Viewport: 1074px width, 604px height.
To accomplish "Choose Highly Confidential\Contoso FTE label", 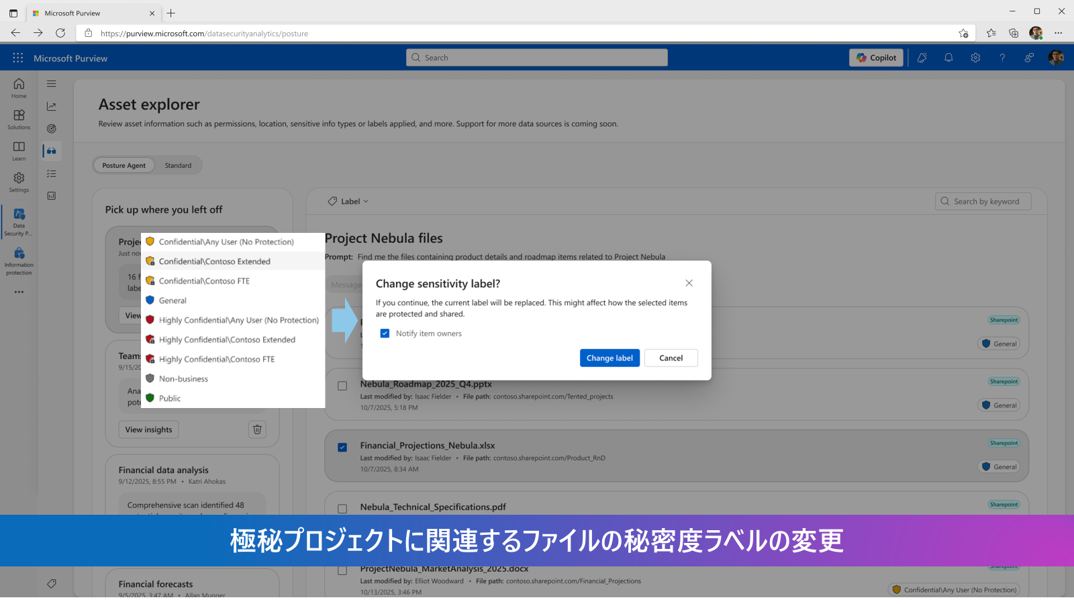I will coord(233,359).
